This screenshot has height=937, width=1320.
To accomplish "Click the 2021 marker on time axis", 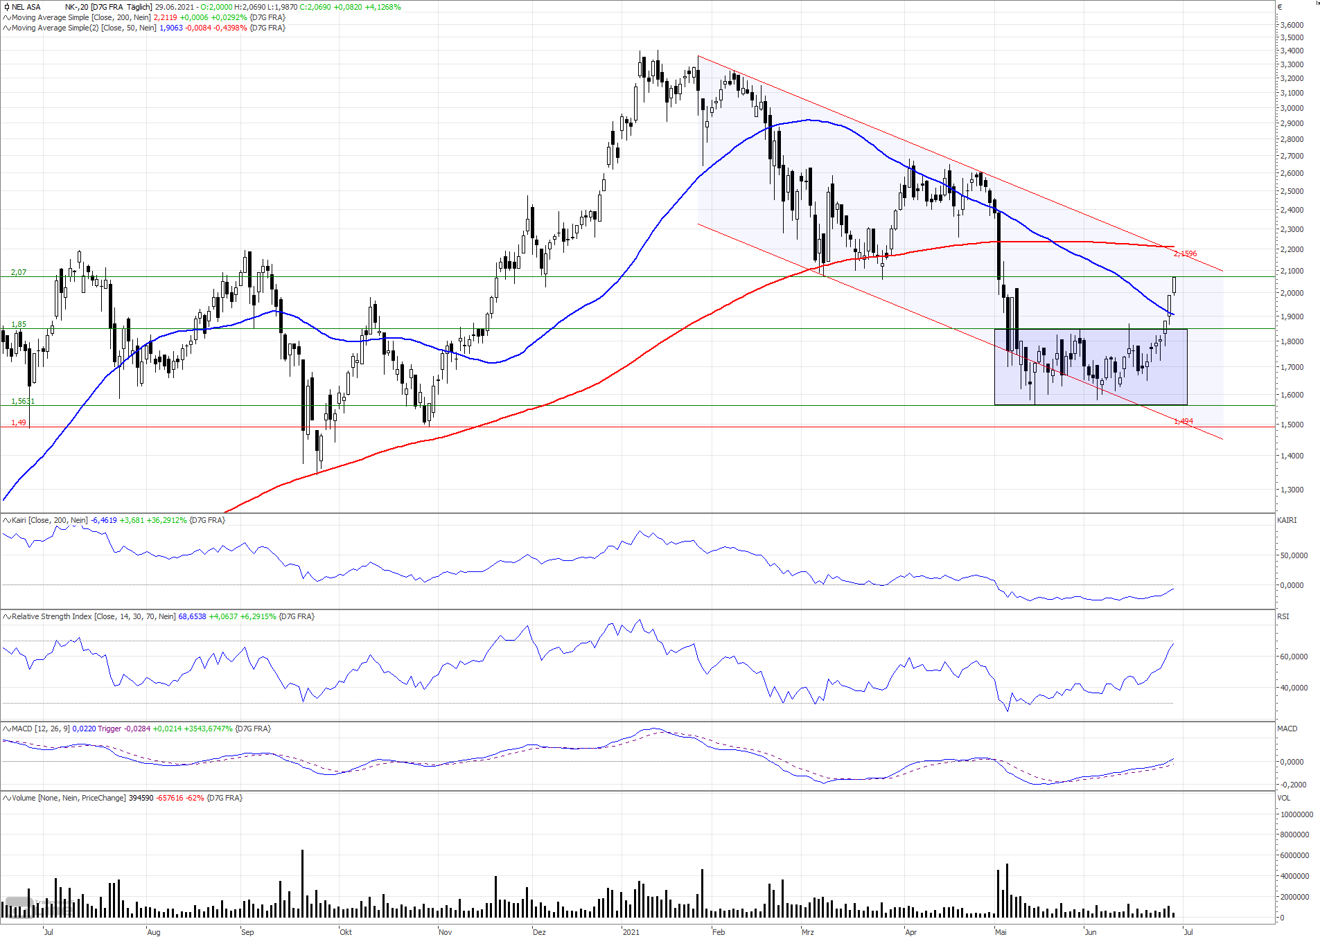I will tap(631, 932).
